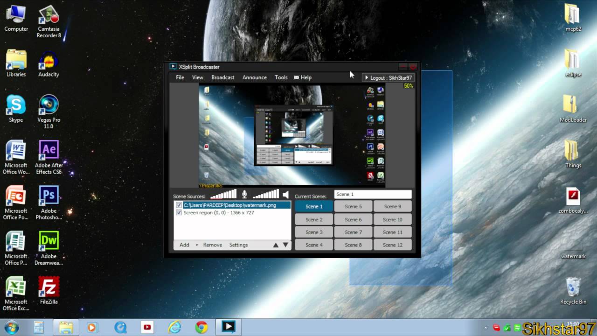
Task: Open Internet Explorer from taskbar
Action: [174, 327]
